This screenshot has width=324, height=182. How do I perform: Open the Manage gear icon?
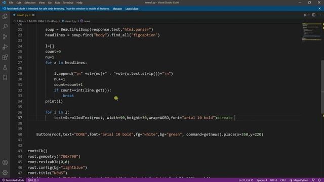point(5,172)
